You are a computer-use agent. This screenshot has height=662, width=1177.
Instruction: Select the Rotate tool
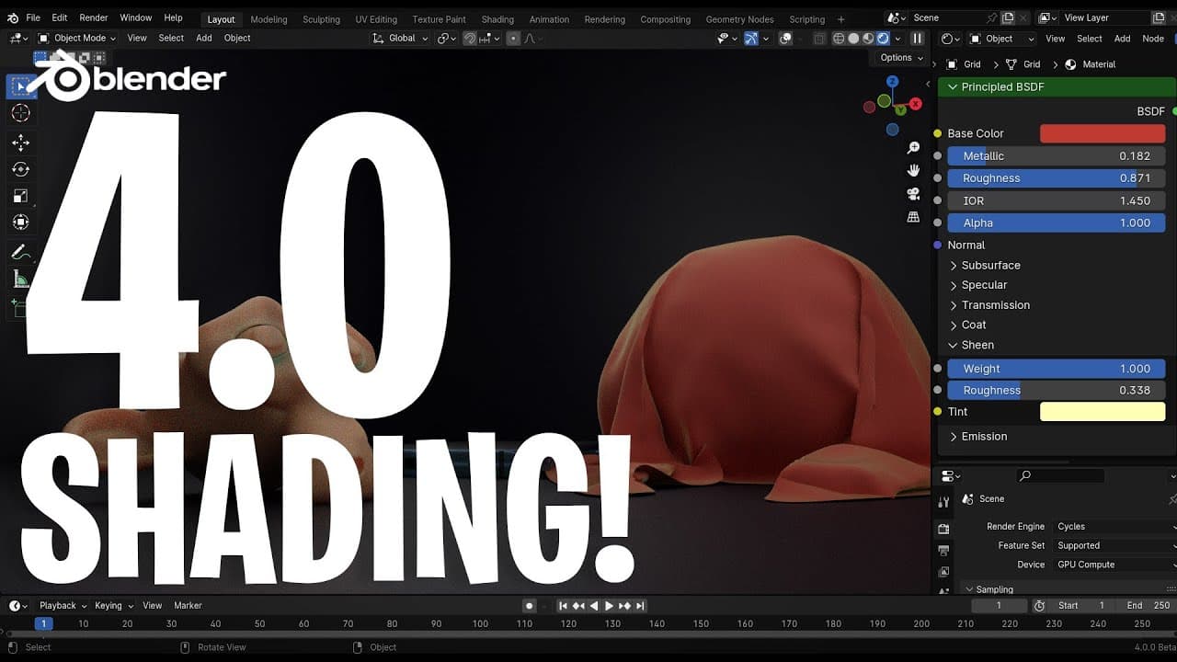20,169
